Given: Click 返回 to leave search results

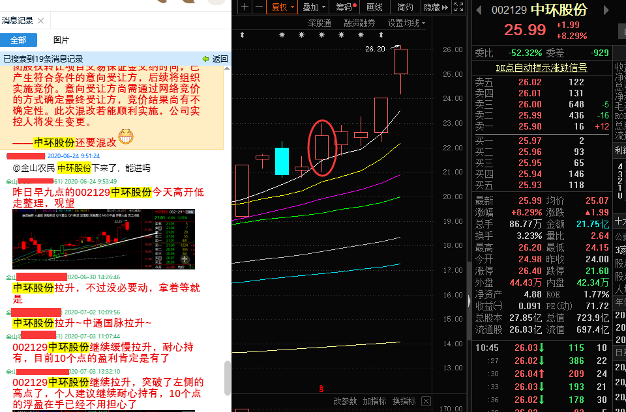Looking at the screenshot, I should [215, 59].
